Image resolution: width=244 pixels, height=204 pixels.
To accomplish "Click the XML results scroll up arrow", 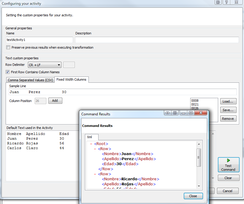I will tap(199, 144).
